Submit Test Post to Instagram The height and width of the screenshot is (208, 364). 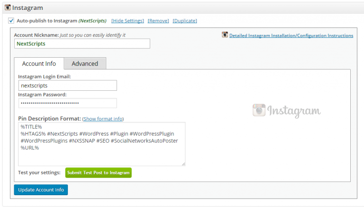(x=99, y=173)
